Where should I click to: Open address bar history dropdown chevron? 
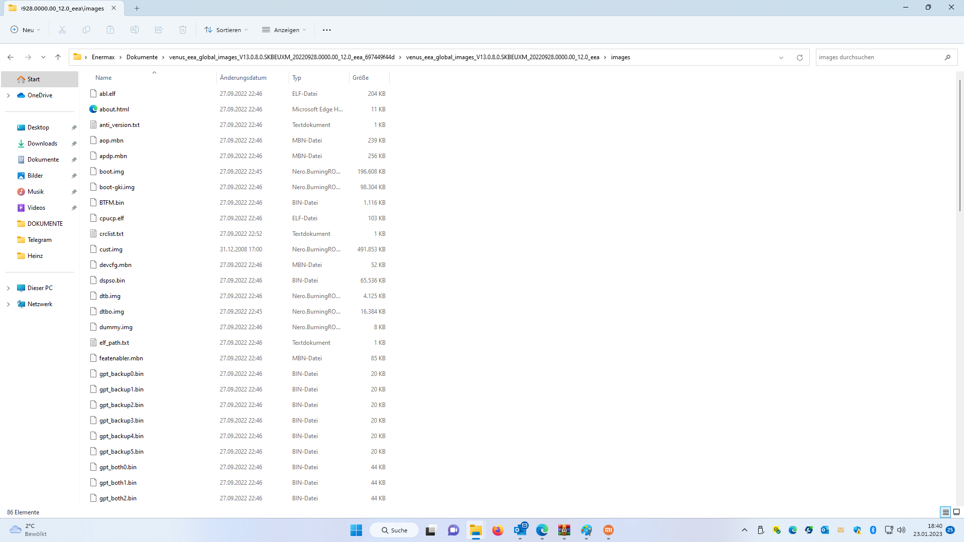[781, 58]
